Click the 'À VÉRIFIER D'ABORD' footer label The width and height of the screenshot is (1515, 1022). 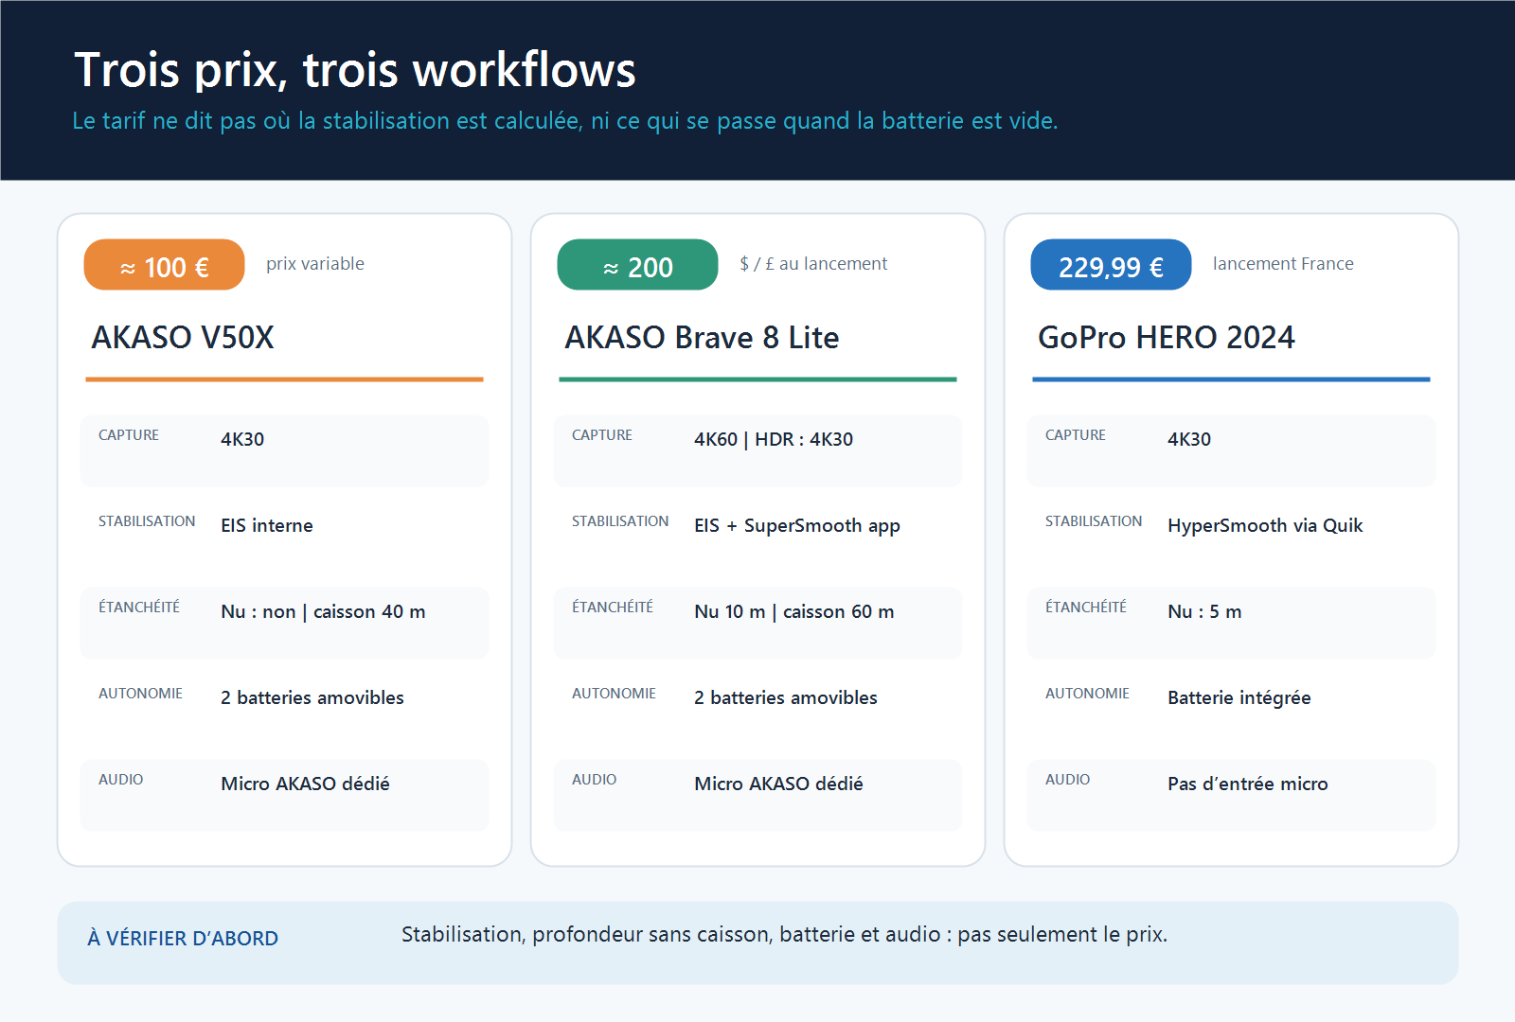pos(183,938)
